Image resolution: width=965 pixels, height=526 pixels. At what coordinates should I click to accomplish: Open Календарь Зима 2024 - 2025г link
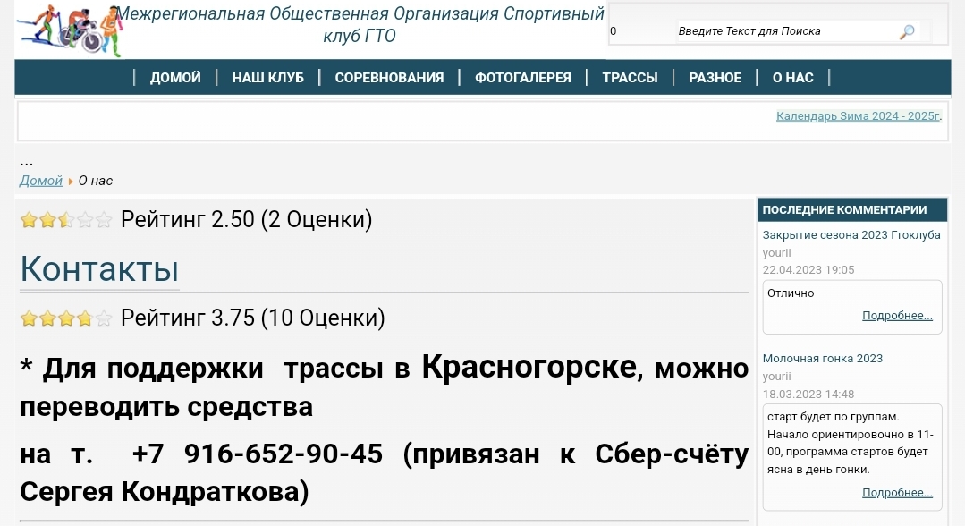click(x=858, y=115)
